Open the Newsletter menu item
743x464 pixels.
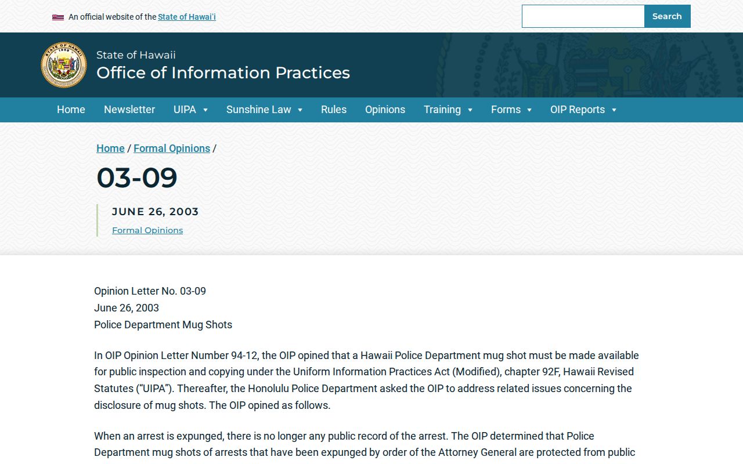129,110
